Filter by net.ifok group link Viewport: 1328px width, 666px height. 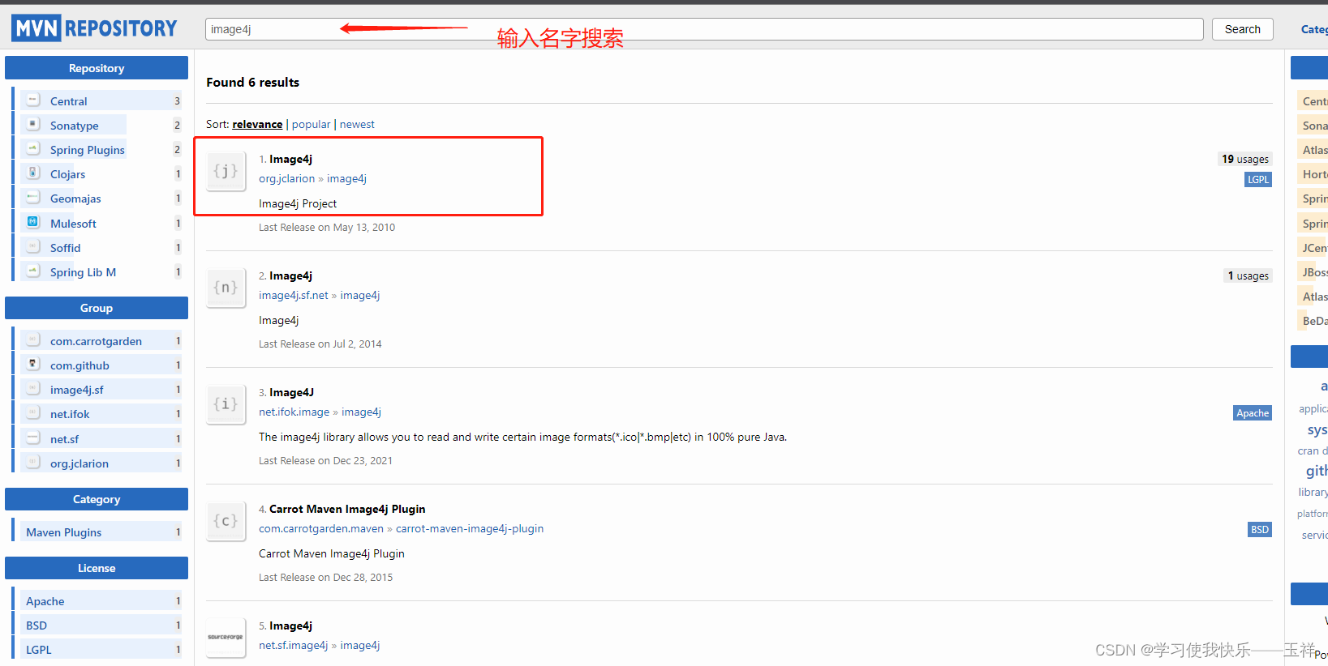pos(70,414)
